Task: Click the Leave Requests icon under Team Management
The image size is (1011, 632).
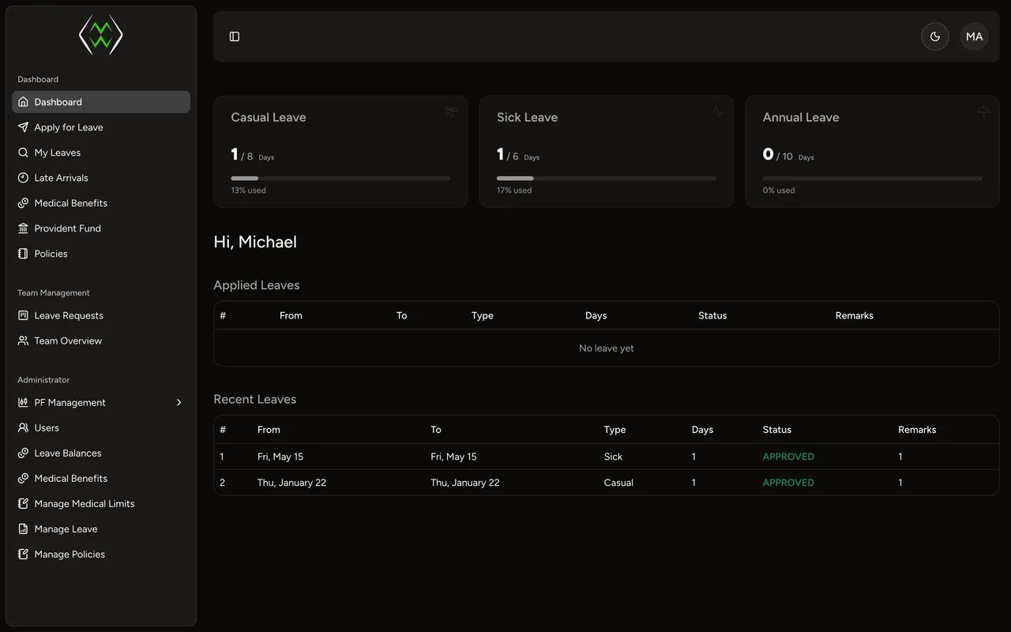Action: pyautogui.click(x=24, y=315)
